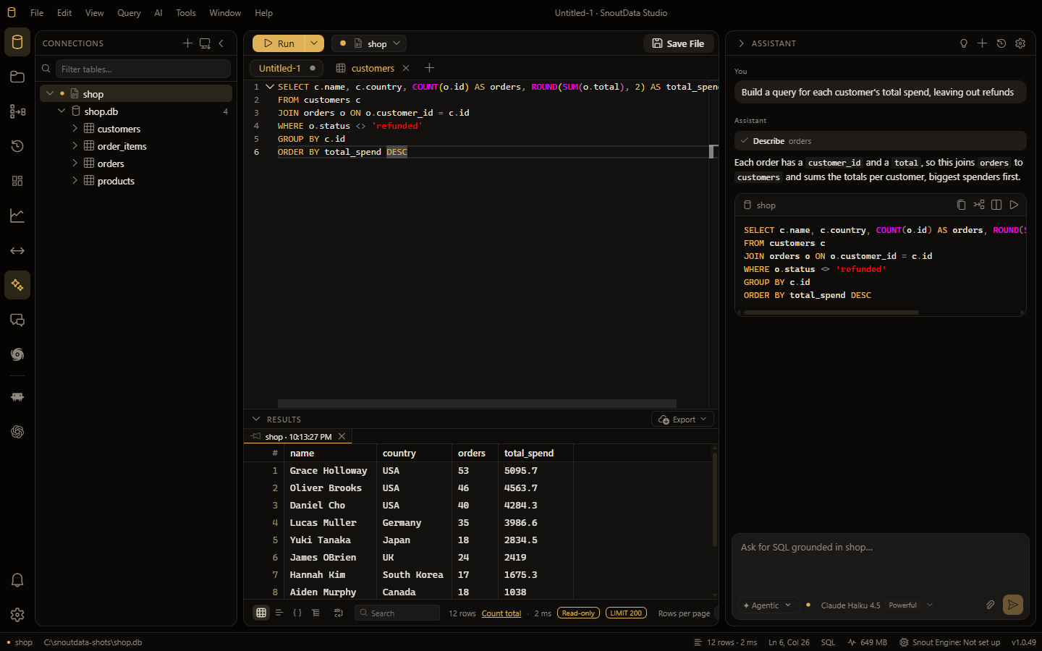Screen dimensions: 1042x651
Task: Open the shop connection selector dropdown
Action: tap(369, 43)
